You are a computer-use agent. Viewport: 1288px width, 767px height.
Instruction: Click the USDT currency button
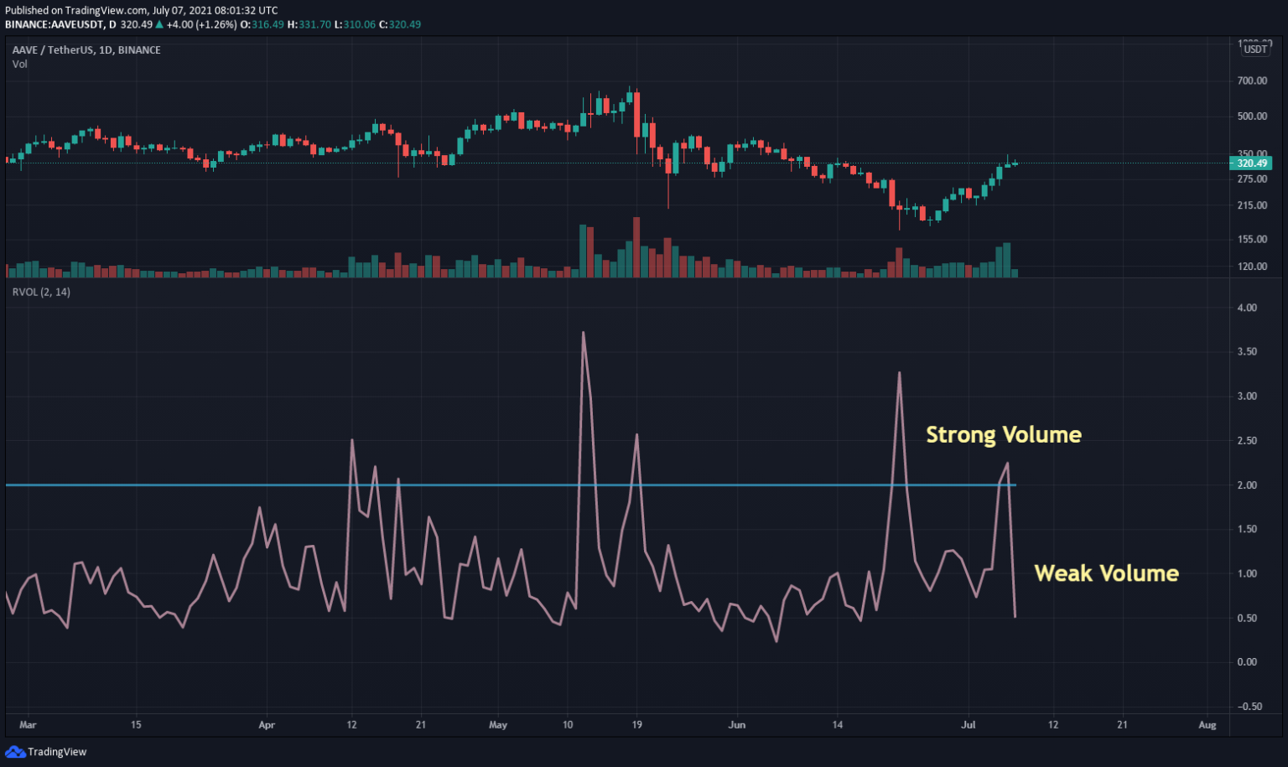click(x=1255, y=49)
